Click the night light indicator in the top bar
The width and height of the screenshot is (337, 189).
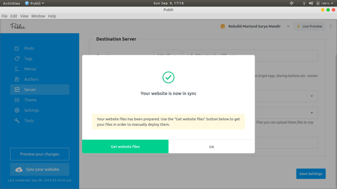click(x=292, y=3)
